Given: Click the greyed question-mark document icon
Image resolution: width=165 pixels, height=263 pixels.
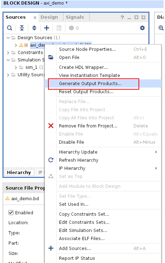Looking at the screenshot, I should tap(59, 28).
